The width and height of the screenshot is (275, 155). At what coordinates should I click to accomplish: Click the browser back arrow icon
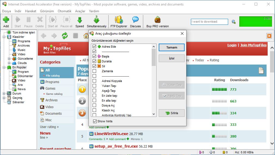click(x=43, y=36)
